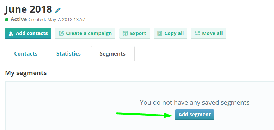Click the Export button text
Image resolution: width=274 pixels, height=130 pixels.
[138, 33]
